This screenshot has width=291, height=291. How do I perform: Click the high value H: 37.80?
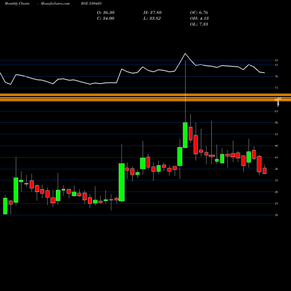[152, 13]
